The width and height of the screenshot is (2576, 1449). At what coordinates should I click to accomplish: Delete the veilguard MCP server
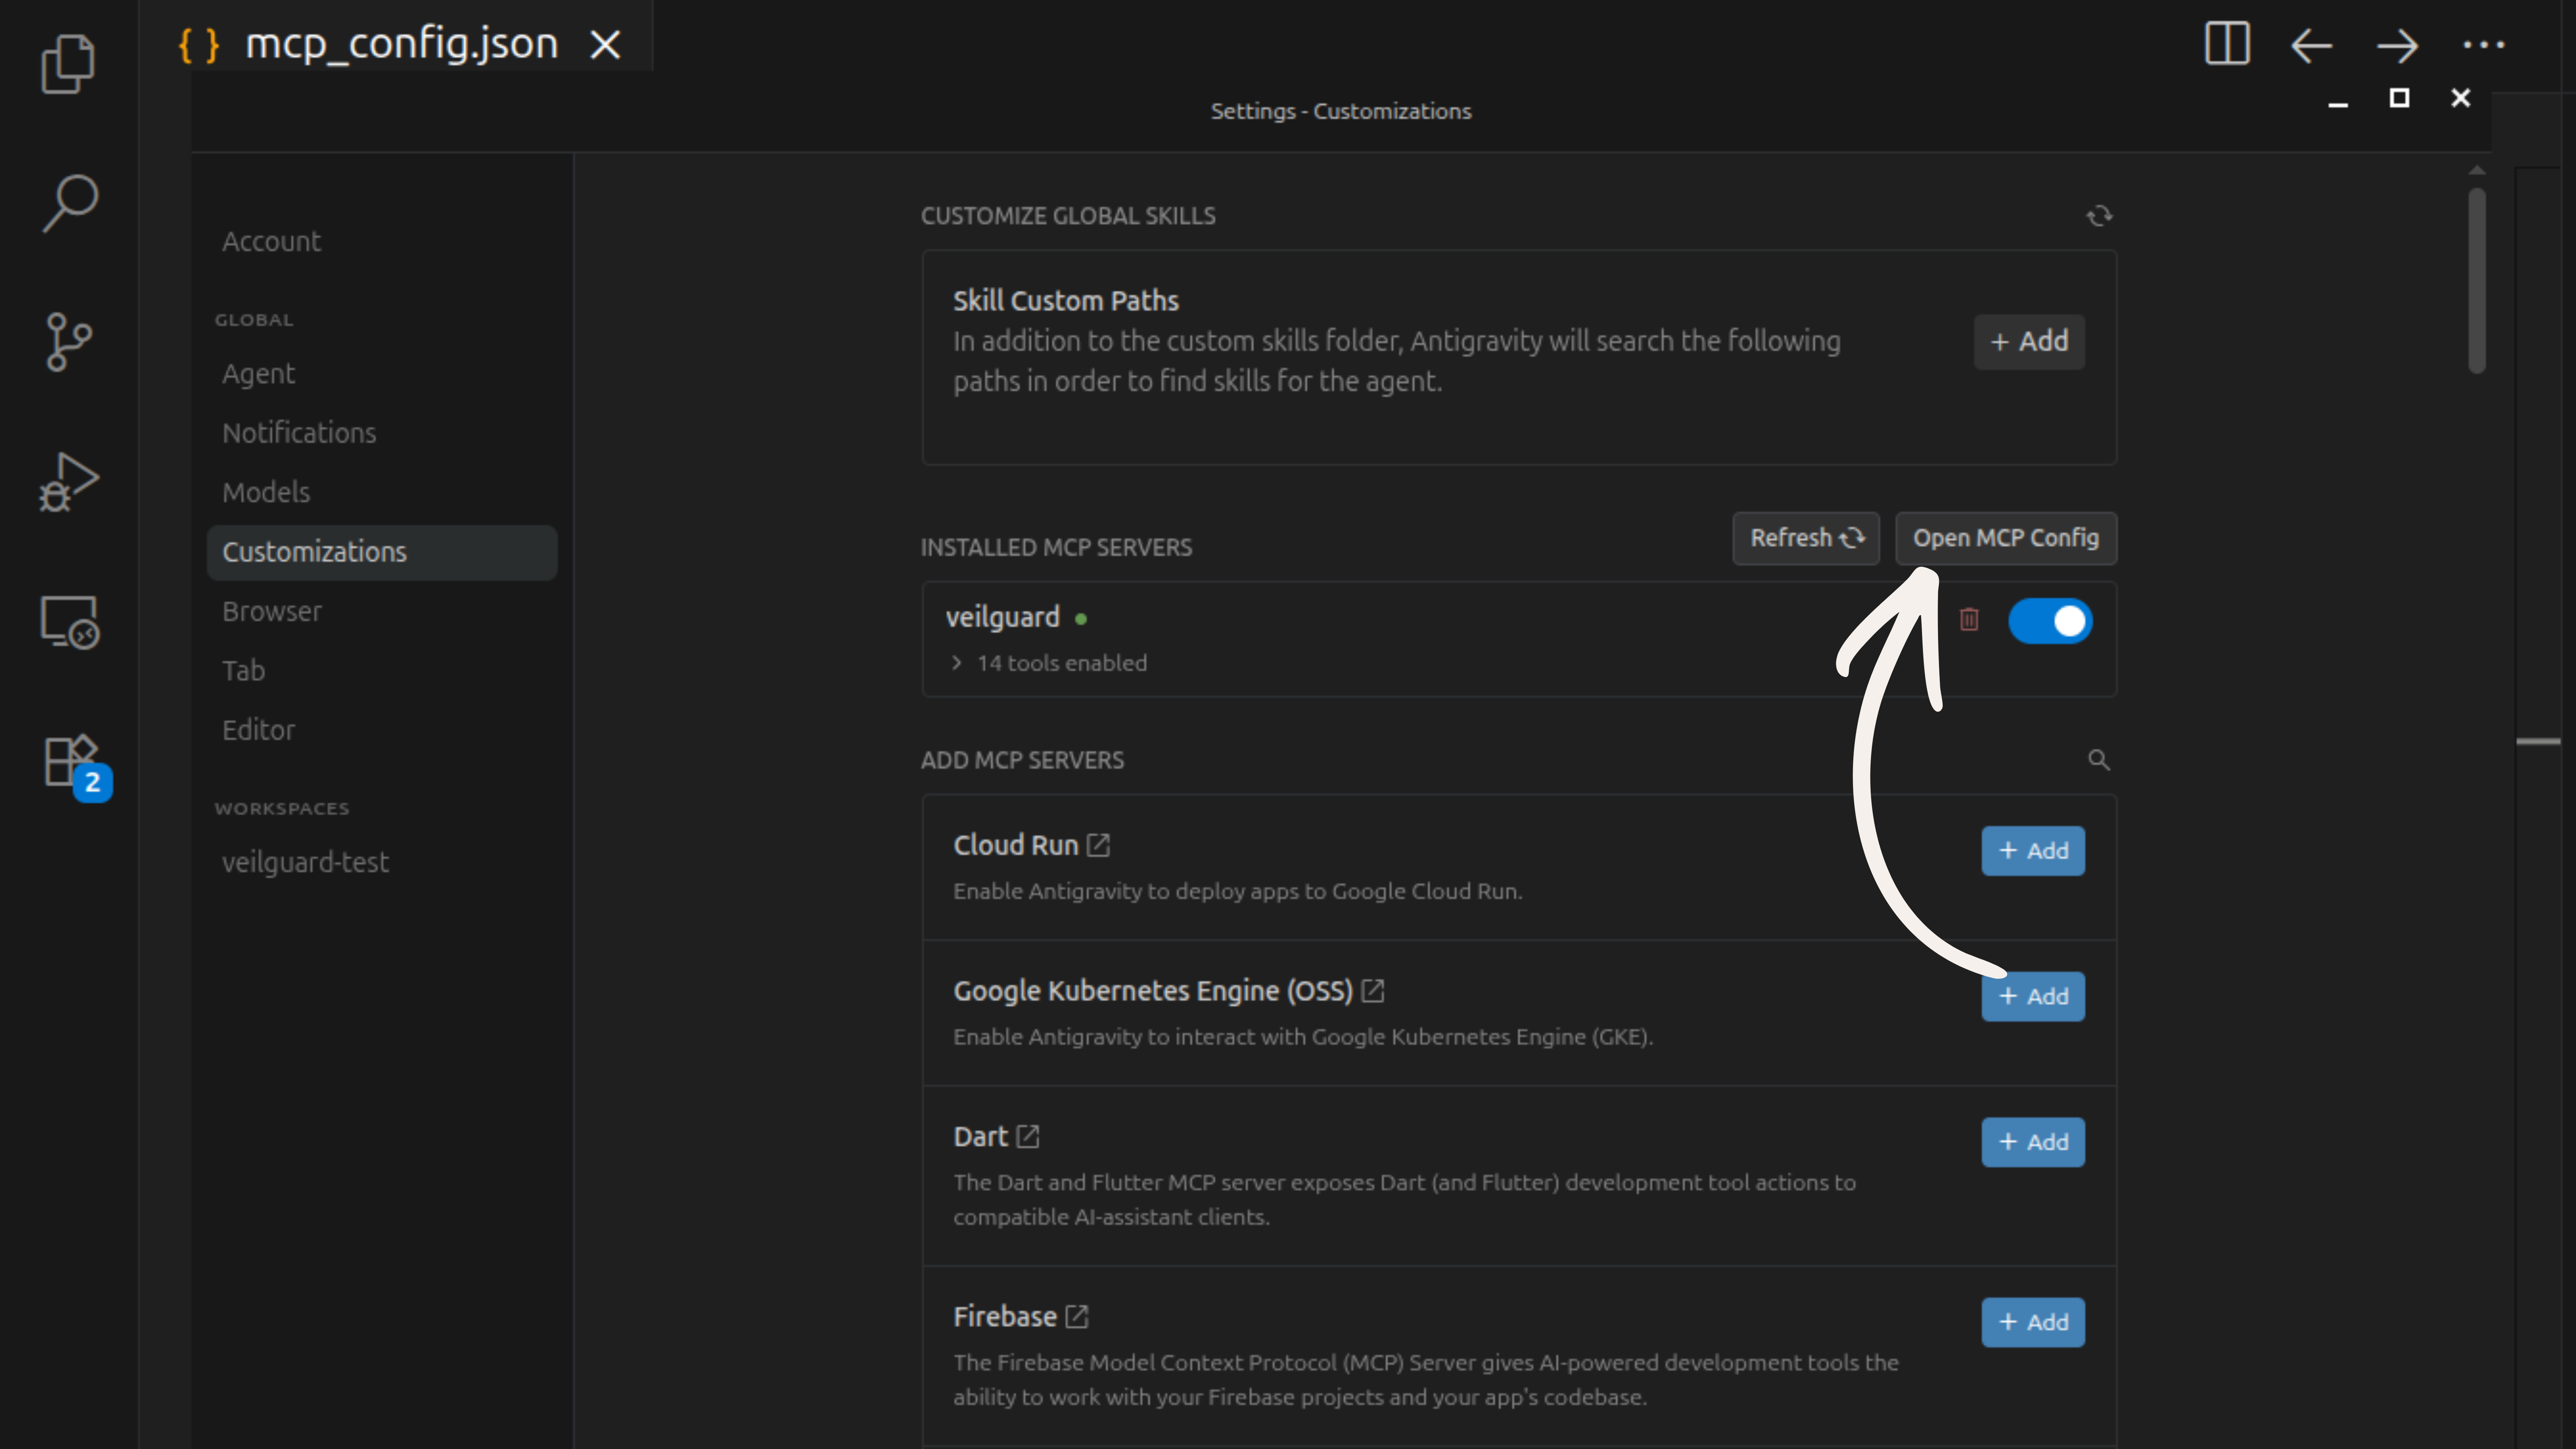coord(1969,620)
